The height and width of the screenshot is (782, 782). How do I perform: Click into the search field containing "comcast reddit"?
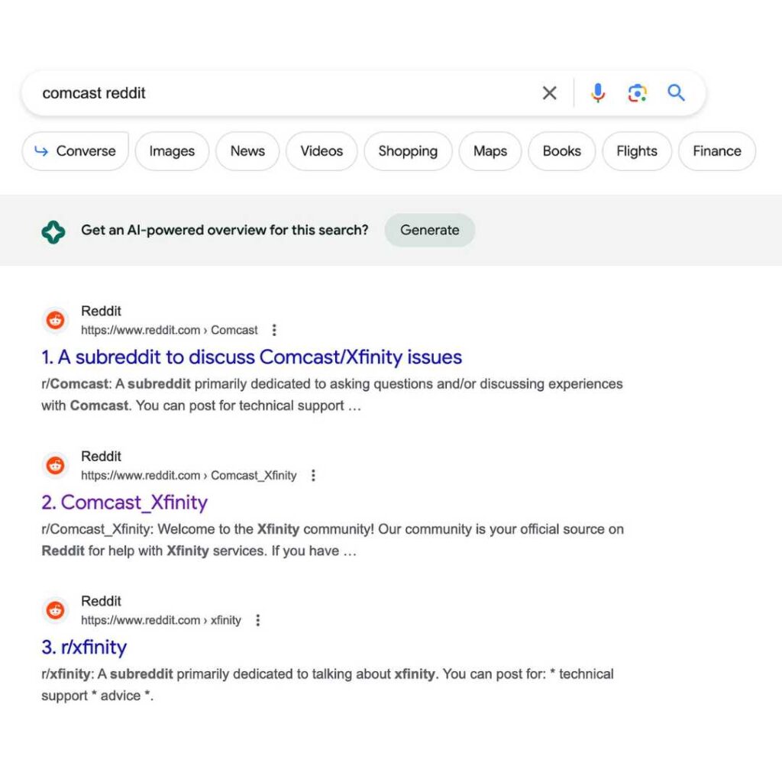click(x=283, y=93)
